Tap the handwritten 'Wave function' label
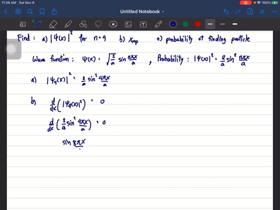Viewport: 280px width, 210px height. (x=52, y=58)
